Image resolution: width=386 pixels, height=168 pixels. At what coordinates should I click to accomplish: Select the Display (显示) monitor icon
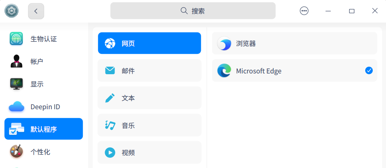point(16,84)
